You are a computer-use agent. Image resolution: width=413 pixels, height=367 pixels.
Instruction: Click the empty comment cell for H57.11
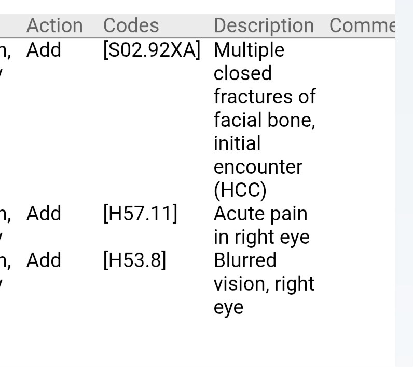tap(362, 225)
